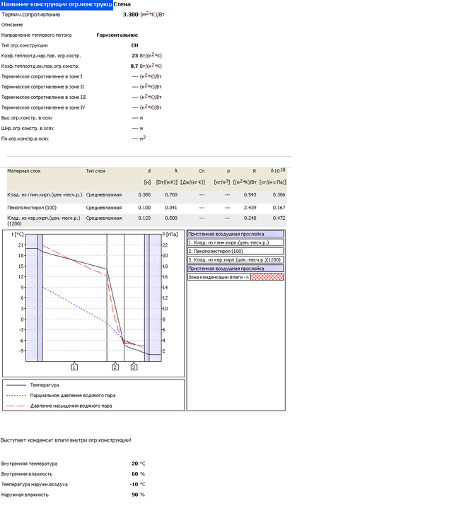Click the outer surface coefficient value 23
Image resolution: width=459 pixels, height=530 pixels.
click(135, 56)
